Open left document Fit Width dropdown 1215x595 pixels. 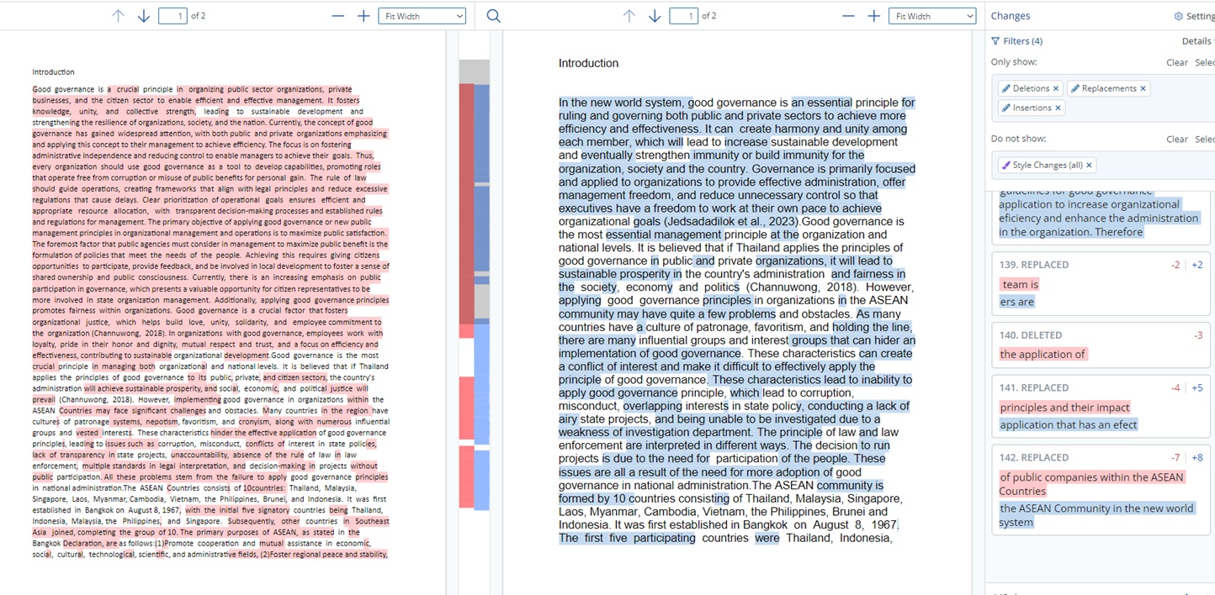(422, 16)
